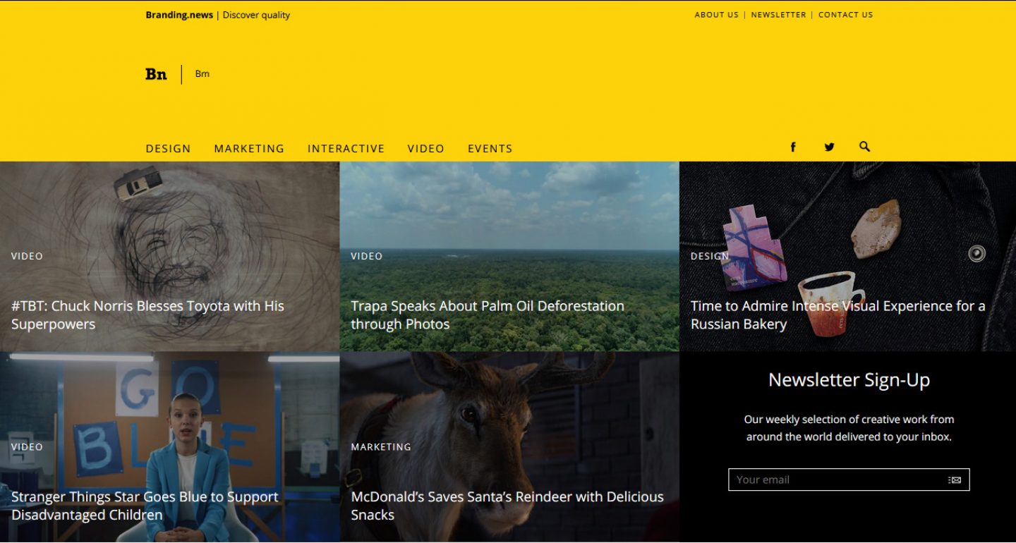Click the Bn logo
Viewport: 1016px width, 543px height.
click(x=156, y=74)
